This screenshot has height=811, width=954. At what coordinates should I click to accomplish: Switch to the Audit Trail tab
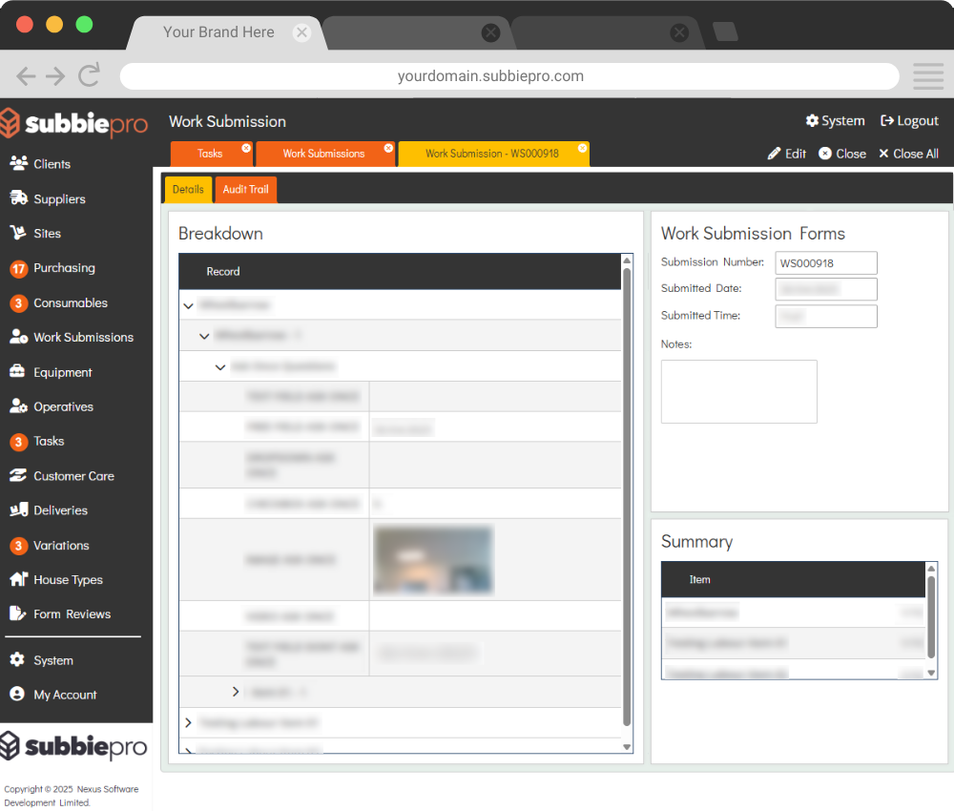pyautogui.click(x=245, y=190)
